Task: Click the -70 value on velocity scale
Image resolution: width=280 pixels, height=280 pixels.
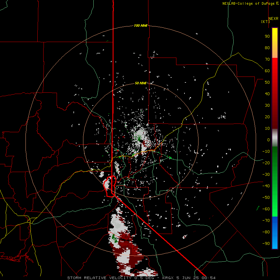Action: tap(266, 221)
